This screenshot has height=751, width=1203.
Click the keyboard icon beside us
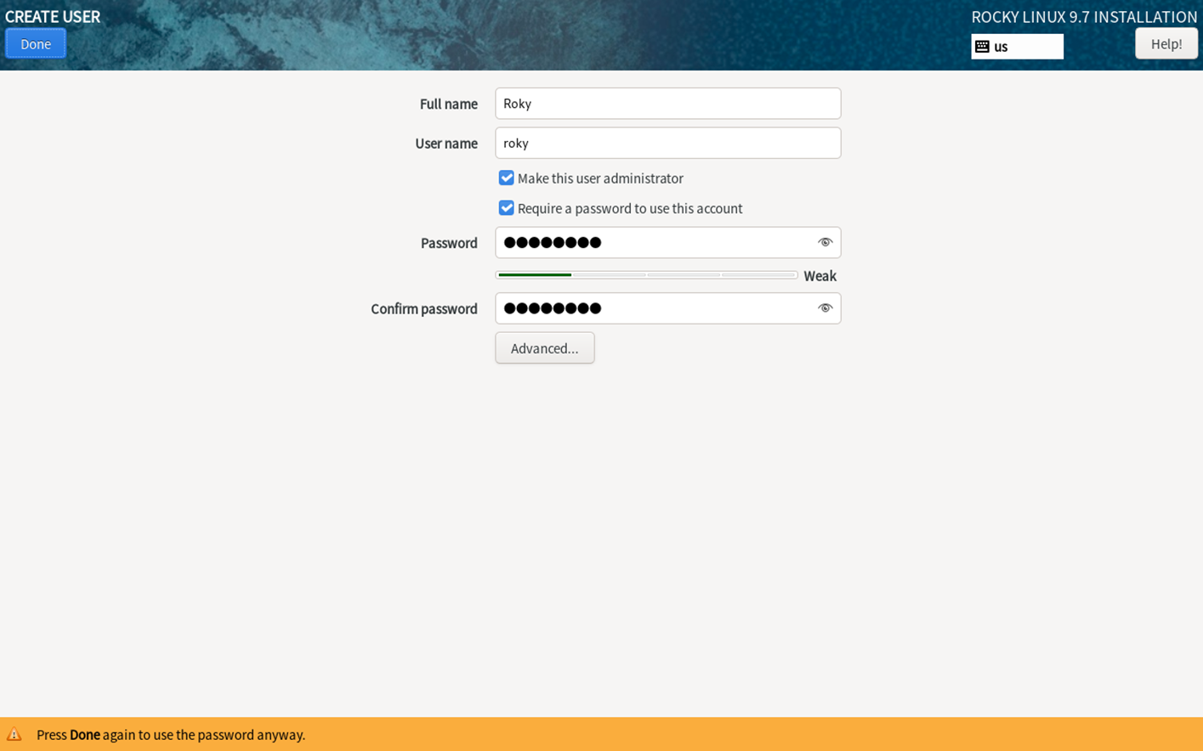pos(982,47)
